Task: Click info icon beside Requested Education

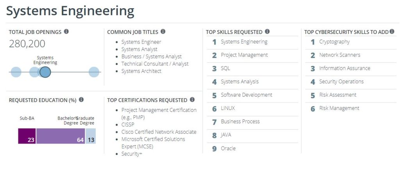Action: pyautogui.click(x=81, y=100)
